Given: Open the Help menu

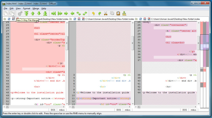Looking at the screenshot, I should (44, 8).
